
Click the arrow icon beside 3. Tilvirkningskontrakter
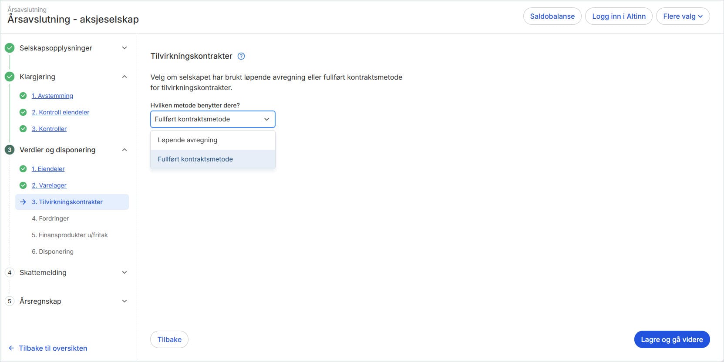(23, 202)
